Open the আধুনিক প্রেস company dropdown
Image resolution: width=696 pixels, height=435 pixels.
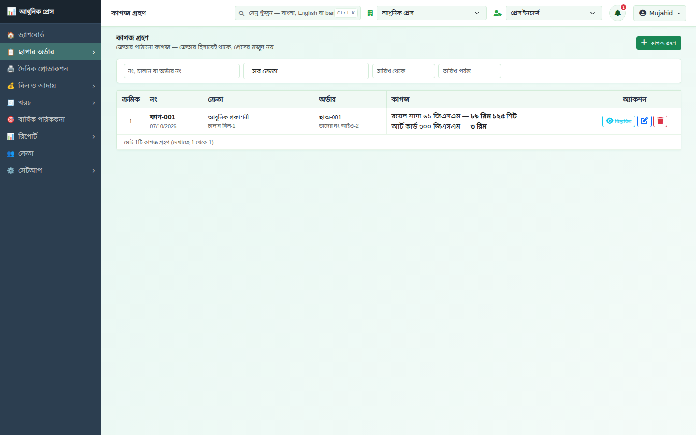pos(432,13)
